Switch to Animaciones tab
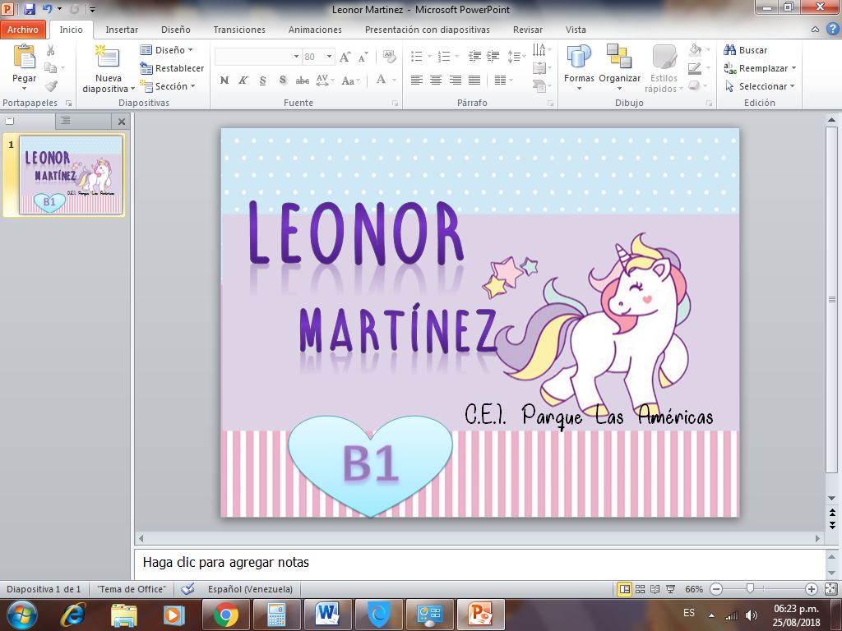 315,30
